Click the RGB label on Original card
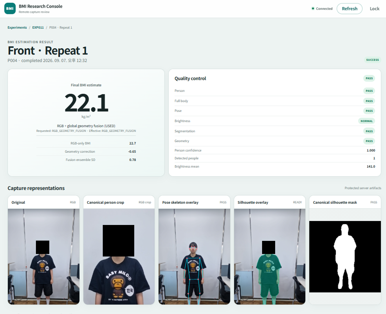 click(x=73, y=202)
